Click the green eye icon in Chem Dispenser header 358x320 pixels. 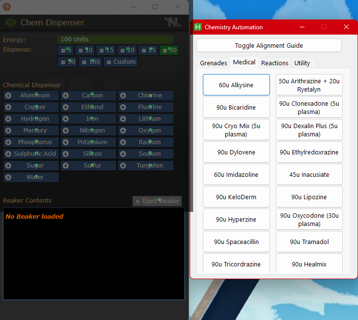tap(11, 22)
